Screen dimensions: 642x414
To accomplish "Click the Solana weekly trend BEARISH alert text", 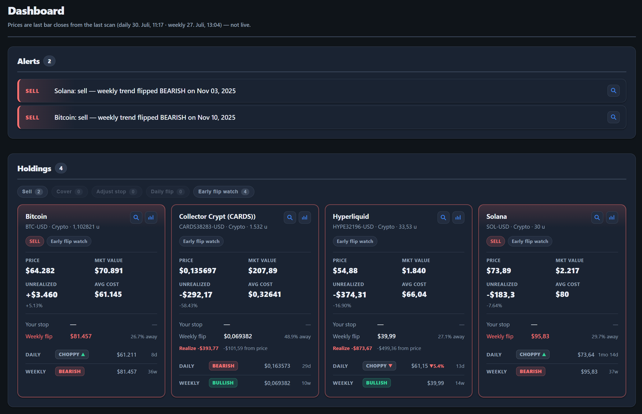I will (x=145, y=91).
